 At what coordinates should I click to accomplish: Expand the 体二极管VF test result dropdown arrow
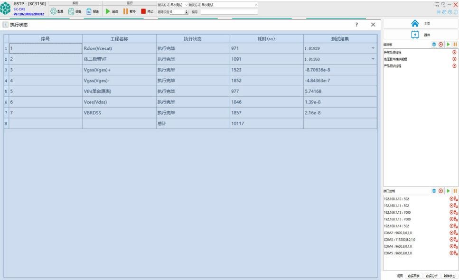pos(373,59)
